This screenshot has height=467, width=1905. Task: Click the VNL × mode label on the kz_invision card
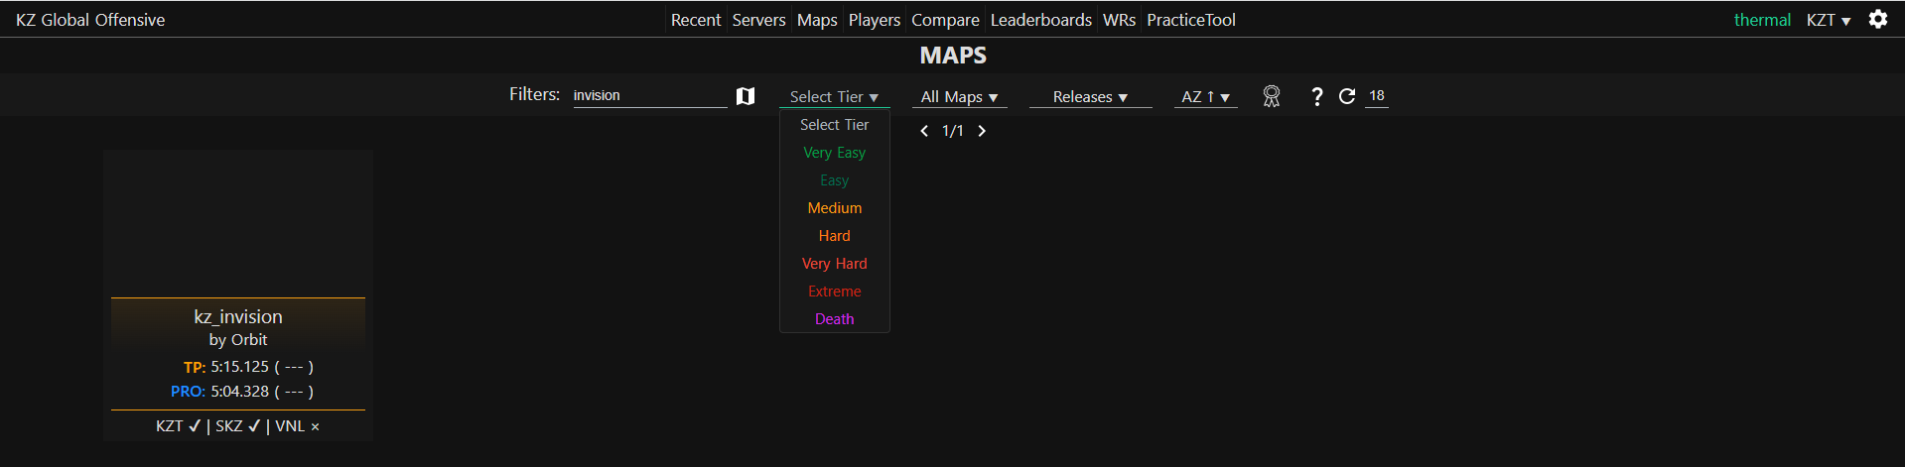click(298, 426)
